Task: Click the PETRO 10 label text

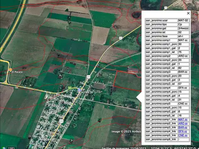Action: [87, 92]
